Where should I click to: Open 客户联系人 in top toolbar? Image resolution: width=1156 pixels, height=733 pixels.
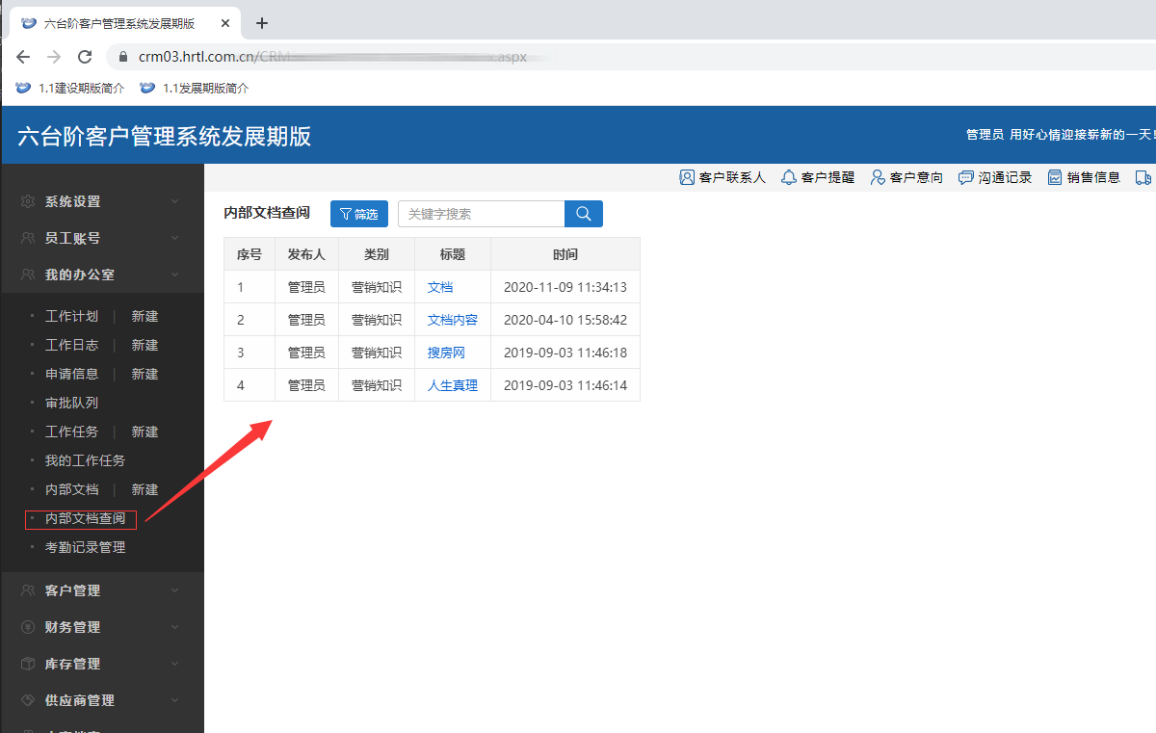(722, 177)
